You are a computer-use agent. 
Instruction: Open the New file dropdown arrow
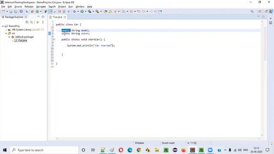tap(7, 12)
